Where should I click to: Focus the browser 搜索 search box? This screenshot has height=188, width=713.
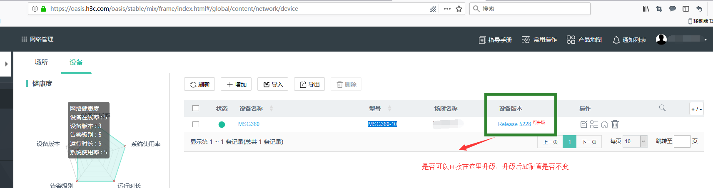530,9
